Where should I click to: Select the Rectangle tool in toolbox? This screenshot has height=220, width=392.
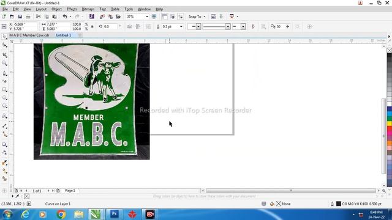click(x=4, y=90)
